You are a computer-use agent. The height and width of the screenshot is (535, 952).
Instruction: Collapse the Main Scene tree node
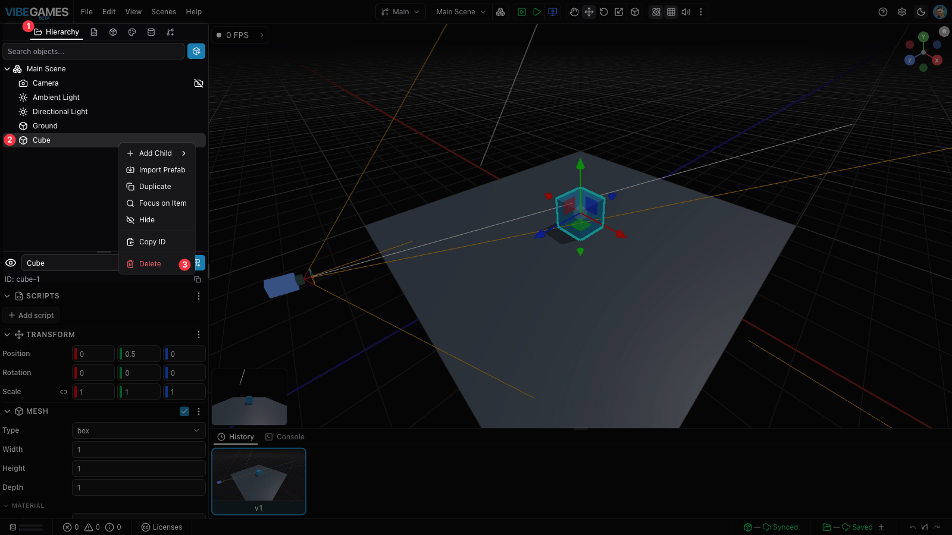(x=7, y=69)
